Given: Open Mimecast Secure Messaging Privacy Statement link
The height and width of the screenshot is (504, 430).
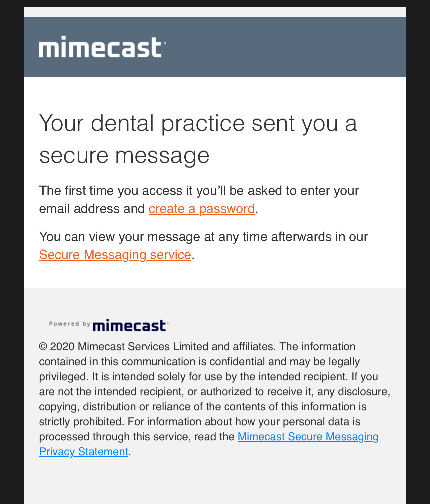Looking at the screenshot, I should point(308,437).
